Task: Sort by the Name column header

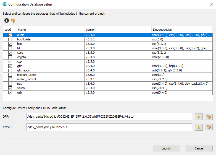Action: [50, 30]
